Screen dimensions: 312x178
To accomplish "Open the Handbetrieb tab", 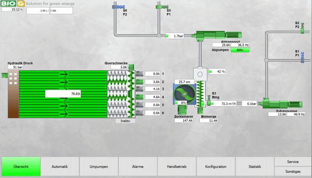I will (x=177, y=167).
